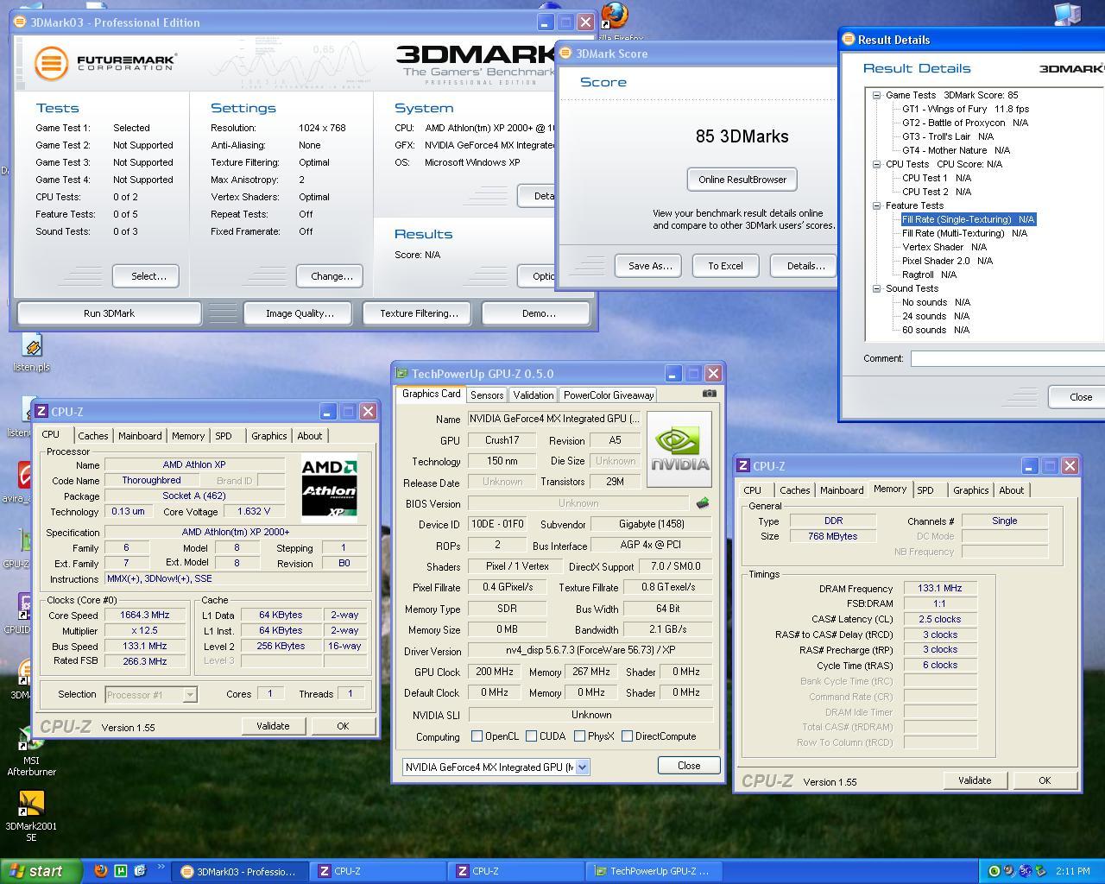Image resolution: width=1105 pixels, height=884 pixels.
Task: Click Result Details title bar icon
Action: pyautogui.click(x=848, y=39)
